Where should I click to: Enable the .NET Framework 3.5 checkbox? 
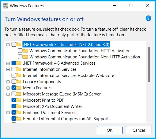point(14,44)
